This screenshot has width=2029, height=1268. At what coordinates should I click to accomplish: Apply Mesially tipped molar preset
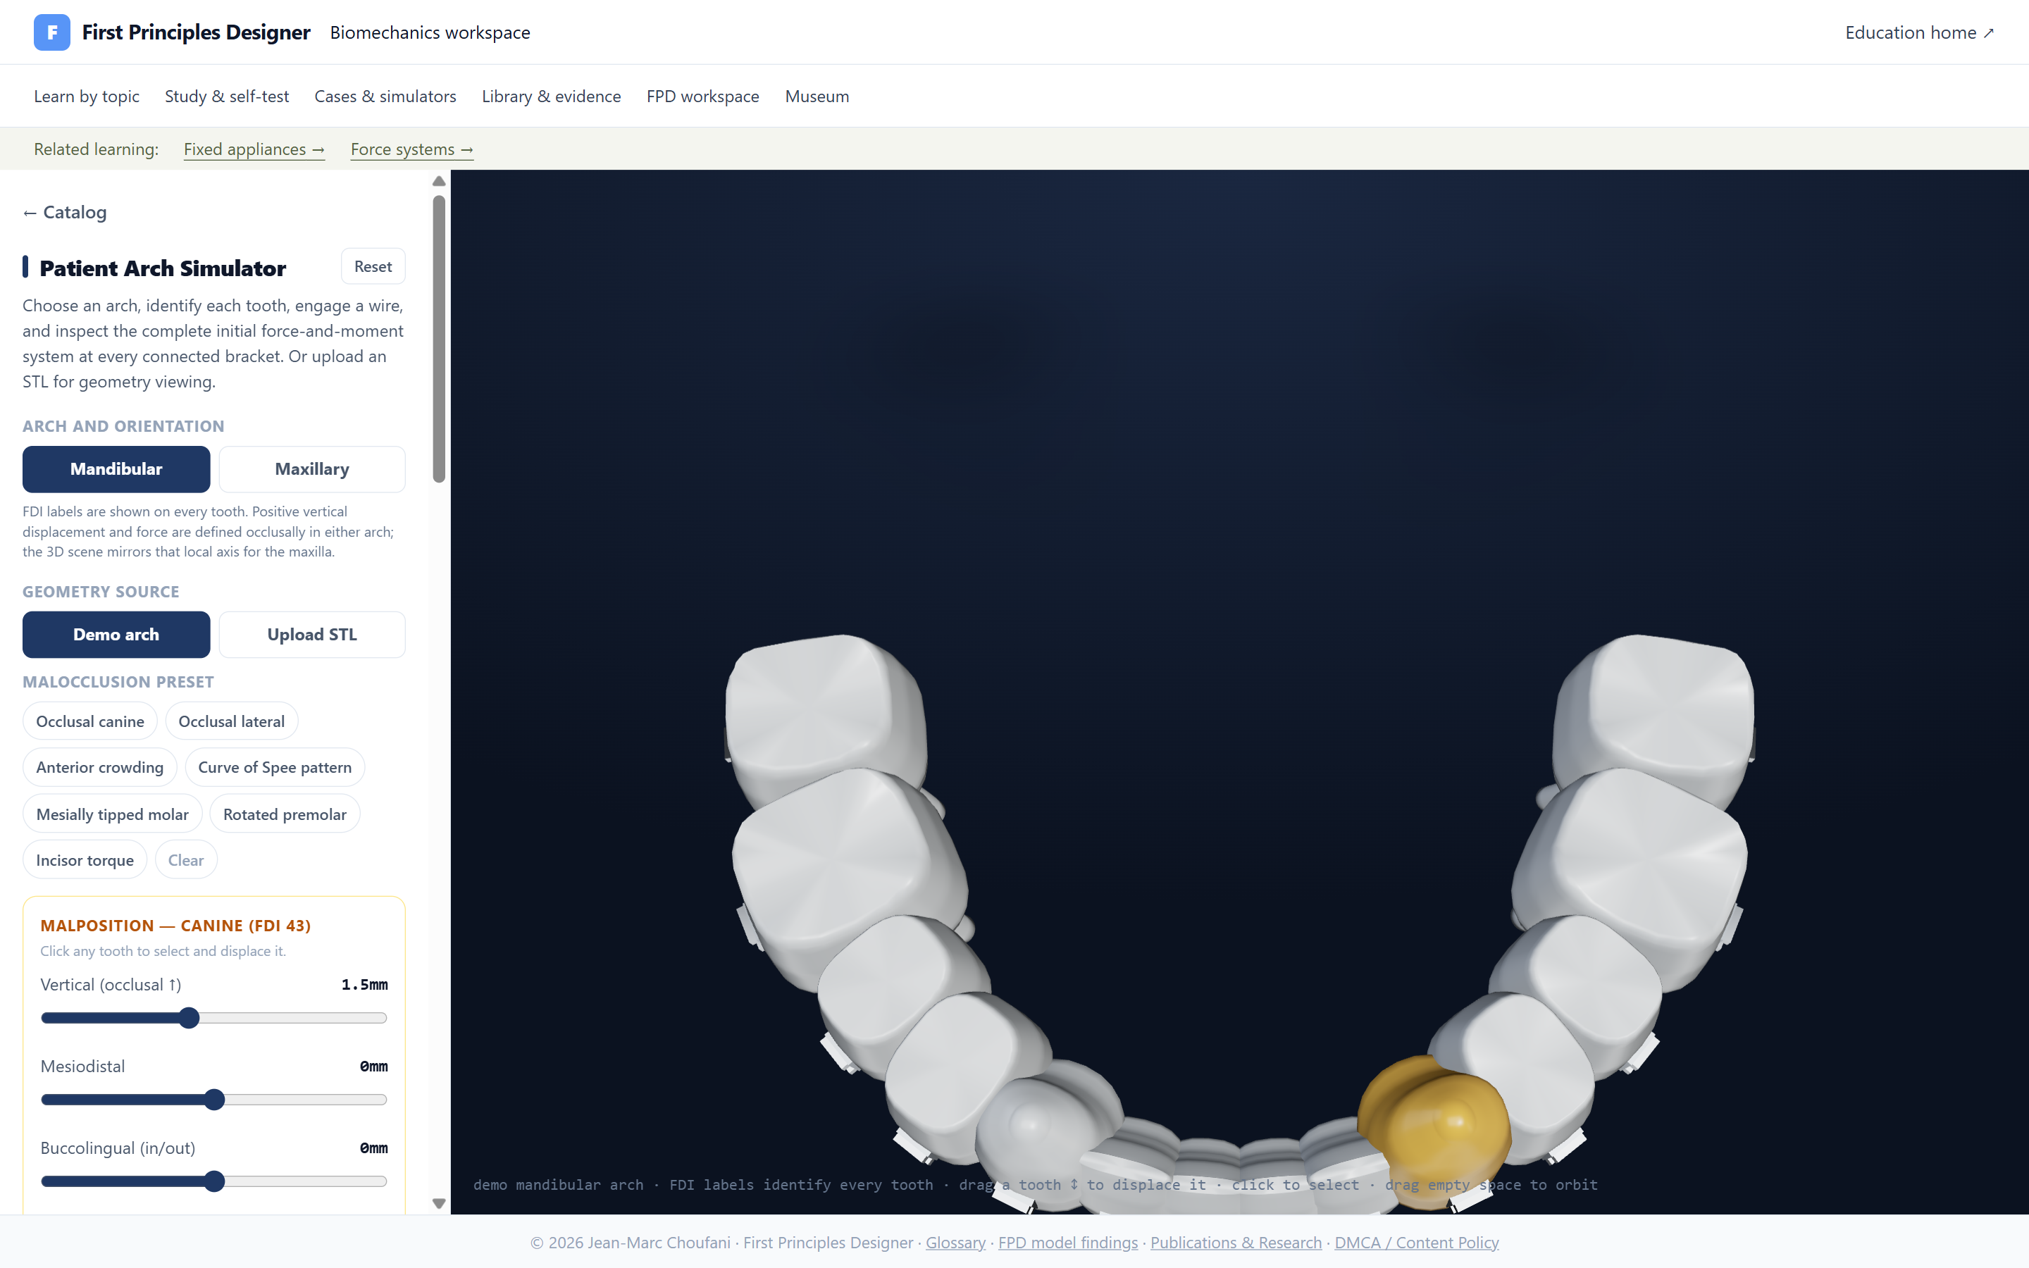point(112,814)
